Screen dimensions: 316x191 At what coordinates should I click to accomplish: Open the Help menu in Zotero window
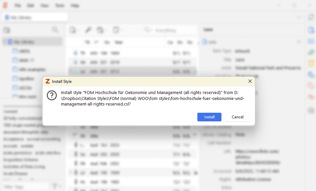[x=75, y=6]
